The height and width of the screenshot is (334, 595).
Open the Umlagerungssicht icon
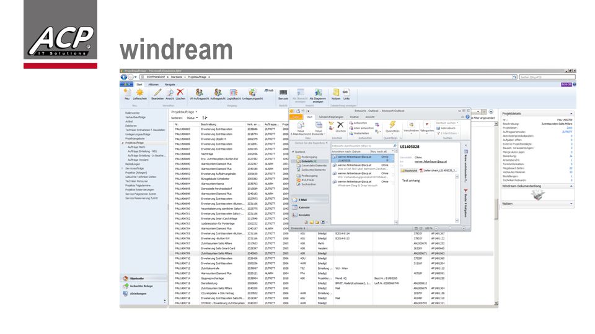click(x=252, y=92)
